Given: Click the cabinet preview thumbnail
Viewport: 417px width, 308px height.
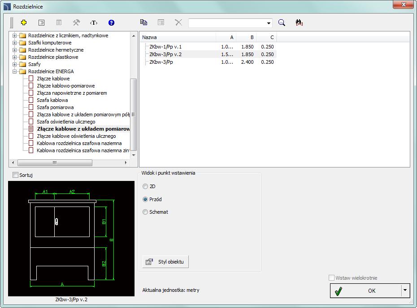Looking at the screenshot, I should click(x=71, y=238).
